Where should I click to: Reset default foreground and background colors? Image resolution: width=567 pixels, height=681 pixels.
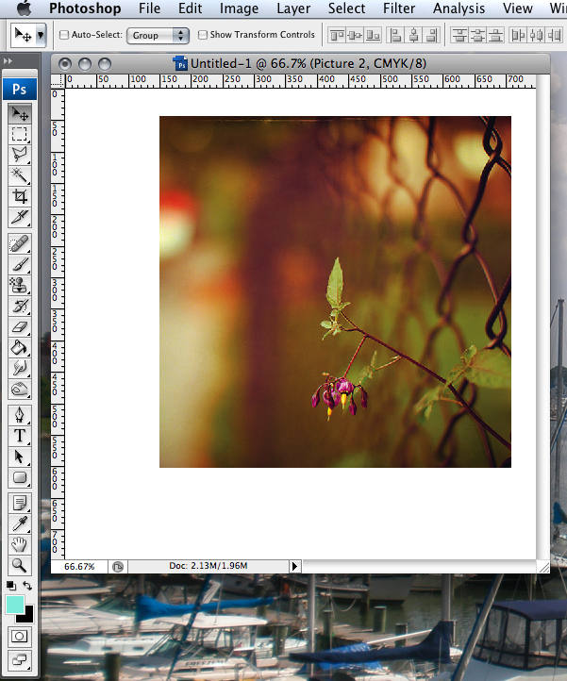click(11, 586)
